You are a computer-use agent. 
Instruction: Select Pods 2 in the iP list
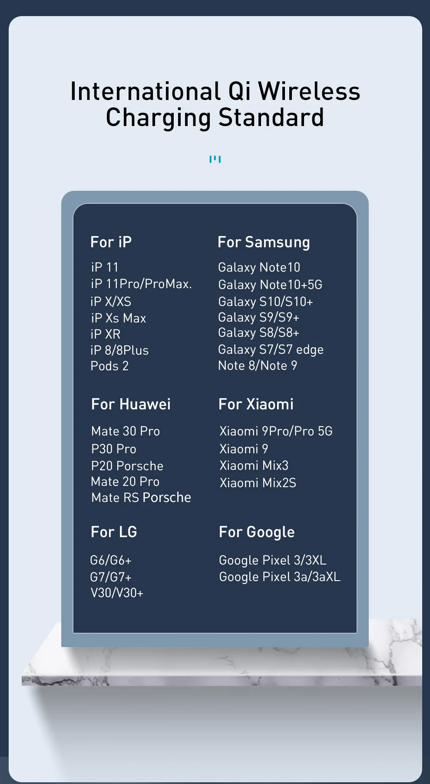[x=109, y=366]
